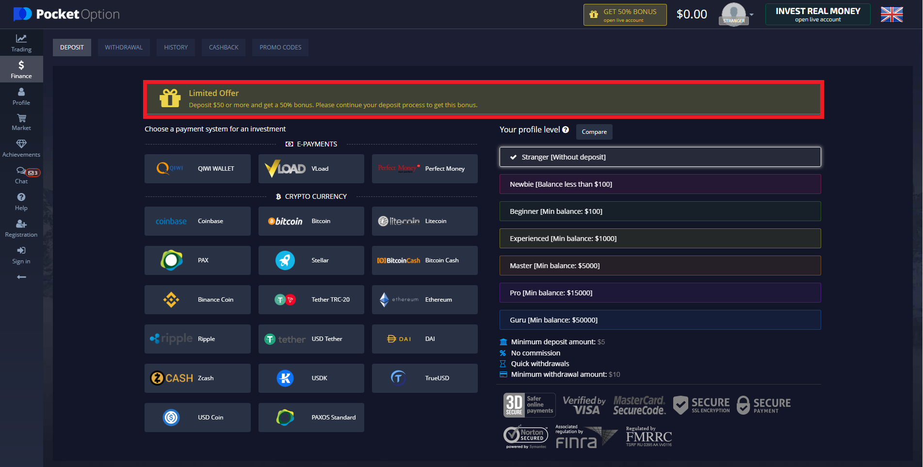
Task: Click the Limited Offer gift icon
Action: (170, 98)
